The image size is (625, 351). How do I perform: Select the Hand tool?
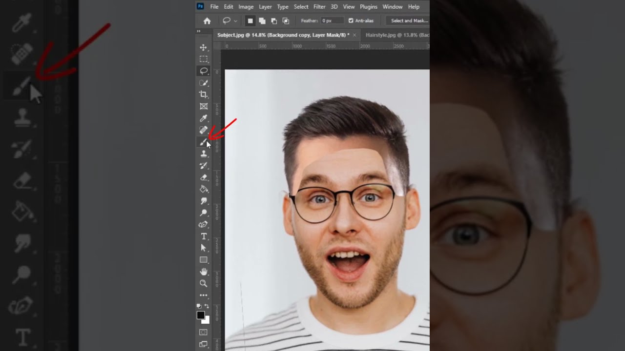pos(204,272)
